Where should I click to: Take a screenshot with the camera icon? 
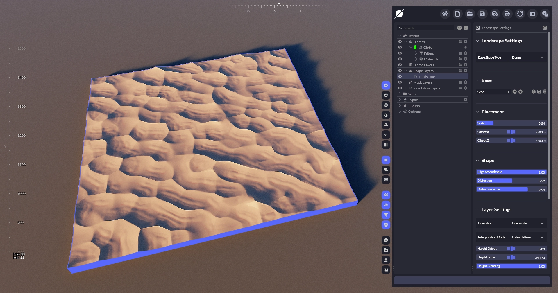pyautogui.click(x=532, y=14)
